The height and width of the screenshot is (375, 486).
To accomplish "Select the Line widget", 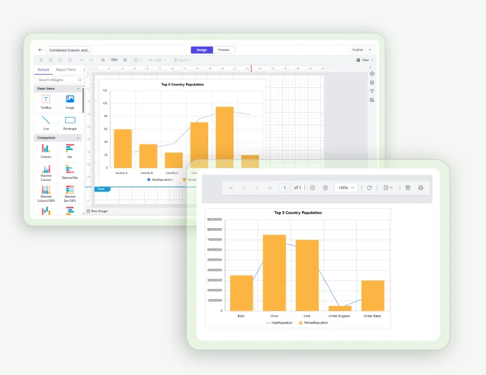I will coord(46,123).
